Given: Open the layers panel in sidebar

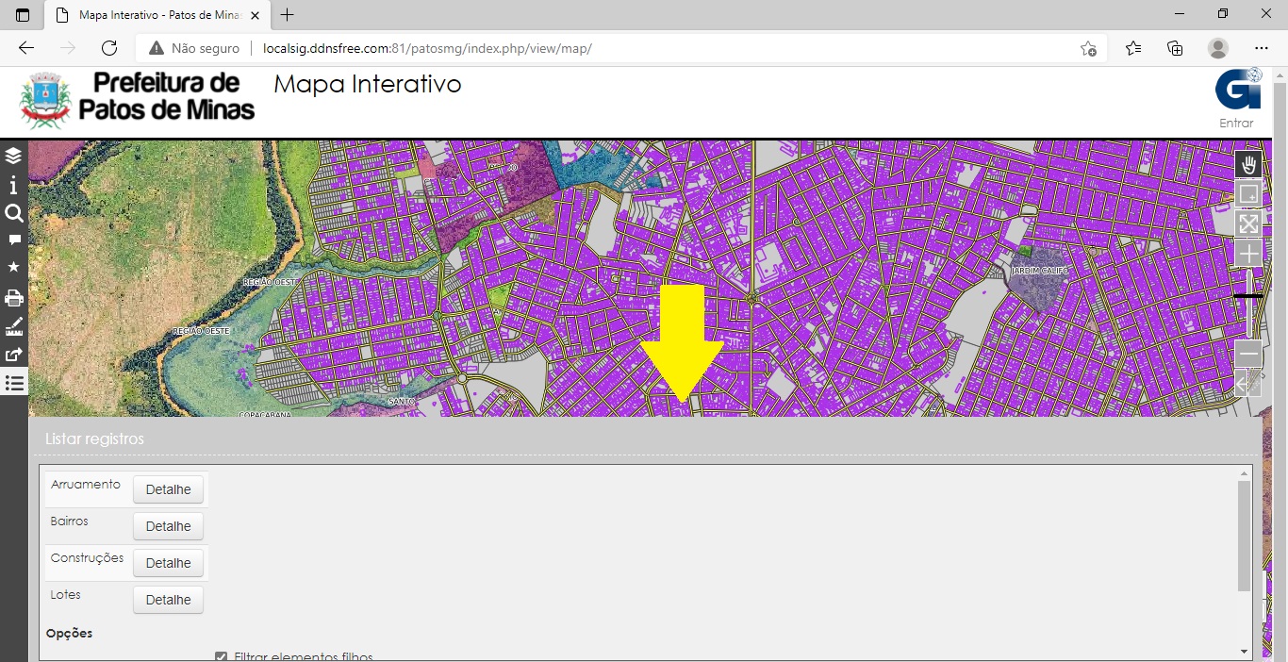Looking at the screenshot, I should (13, 156).
